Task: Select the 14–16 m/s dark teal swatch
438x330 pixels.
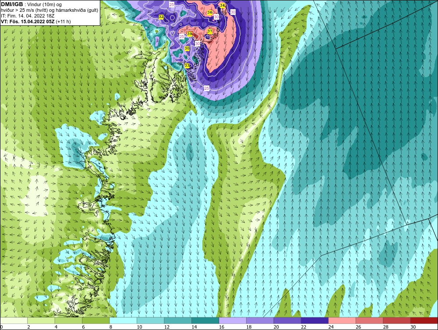Action: click(x=205, y=320)
